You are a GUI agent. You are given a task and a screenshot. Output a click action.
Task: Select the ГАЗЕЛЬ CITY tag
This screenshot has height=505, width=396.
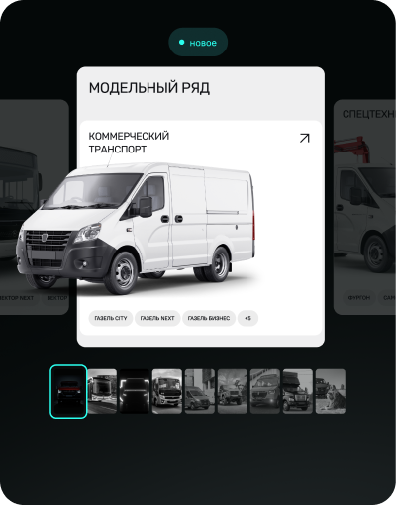[x=111, y=318]
